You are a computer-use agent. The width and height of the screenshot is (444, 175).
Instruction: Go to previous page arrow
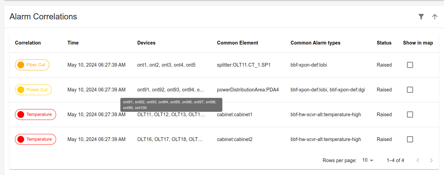(418, 160)
